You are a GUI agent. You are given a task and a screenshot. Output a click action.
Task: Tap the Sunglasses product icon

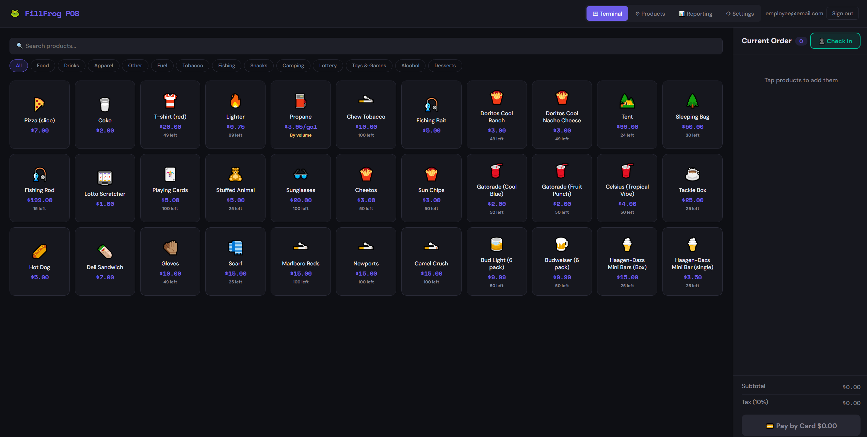point(301,174)
